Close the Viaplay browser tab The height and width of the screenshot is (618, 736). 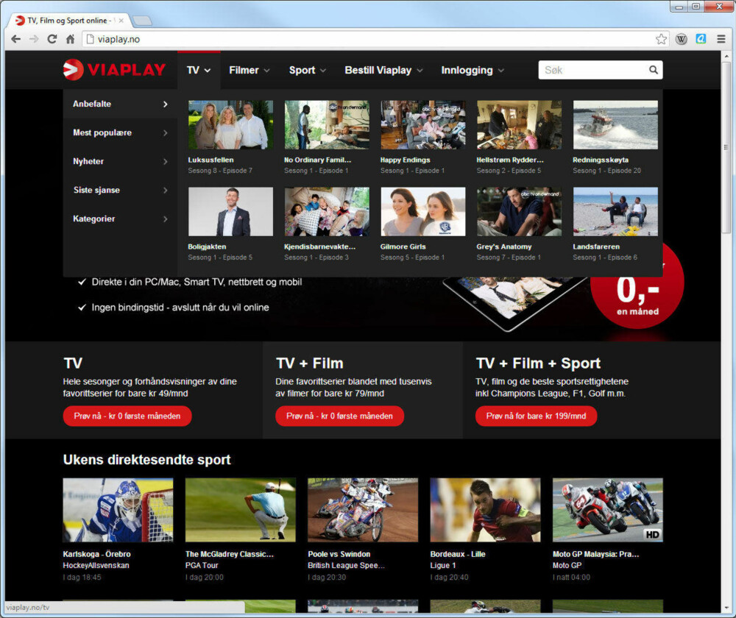click(x=121, y=21)
